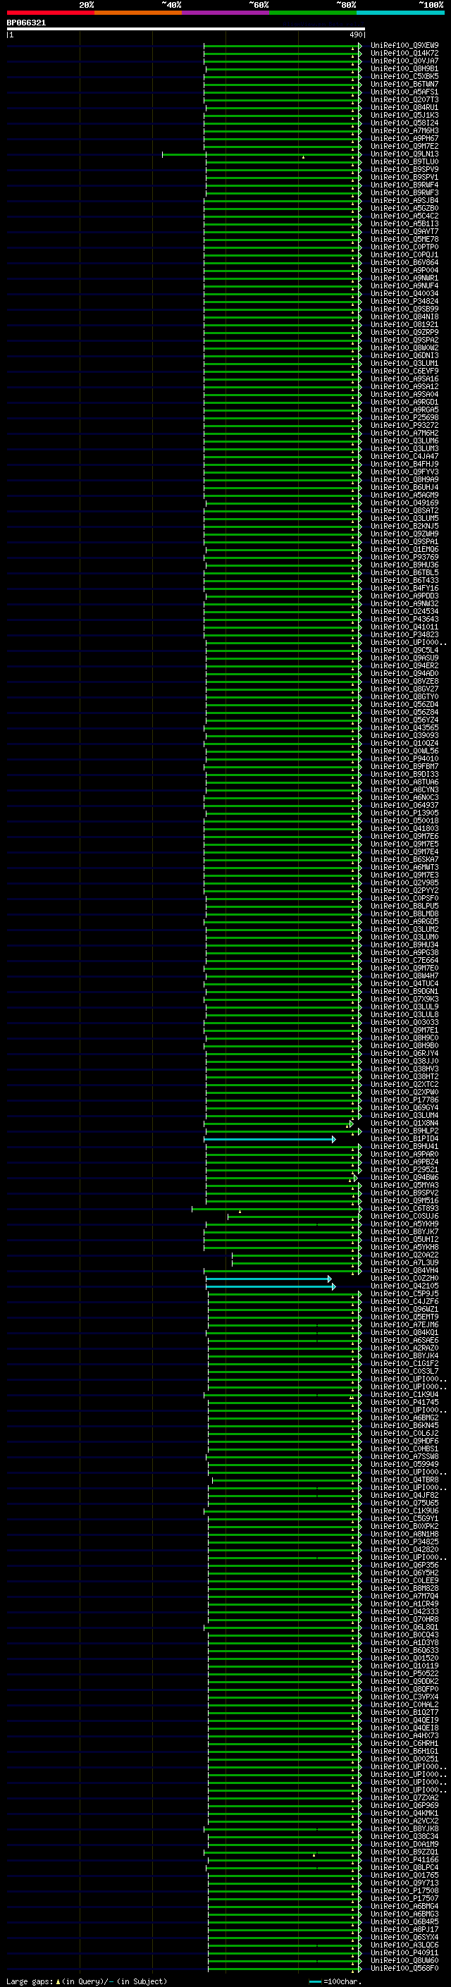
Task: Select hit label UniRef100_B9HLP2
Action: [404, 1131]
